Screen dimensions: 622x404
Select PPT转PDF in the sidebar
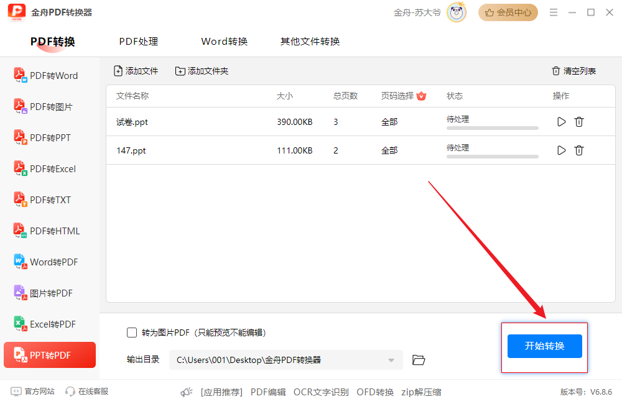point(50,355)
